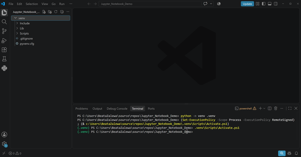The width and height of the screenshot is (301, 157).
Task: Click terminal prompt line ending with Demo>
Action: point(135,132)
